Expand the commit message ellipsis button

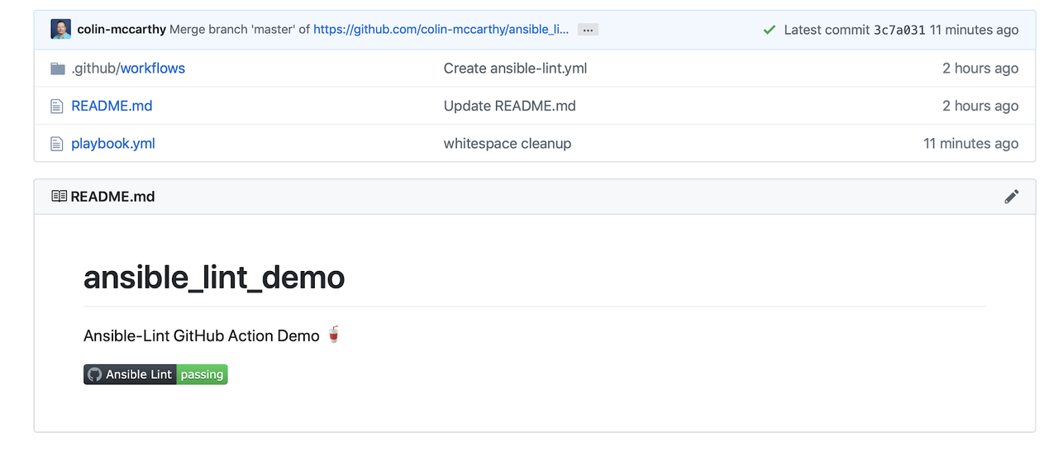[x=588, y=30]
